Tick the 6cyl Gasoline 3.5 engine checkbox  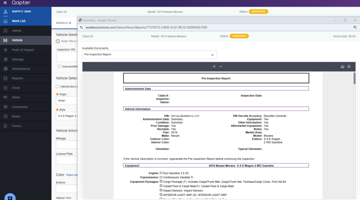tap(161, 173)
